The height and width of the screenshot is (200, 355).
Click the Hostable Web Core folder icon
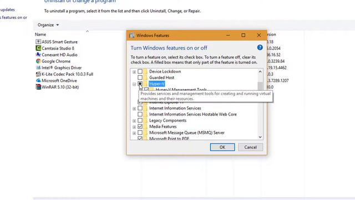145,114
